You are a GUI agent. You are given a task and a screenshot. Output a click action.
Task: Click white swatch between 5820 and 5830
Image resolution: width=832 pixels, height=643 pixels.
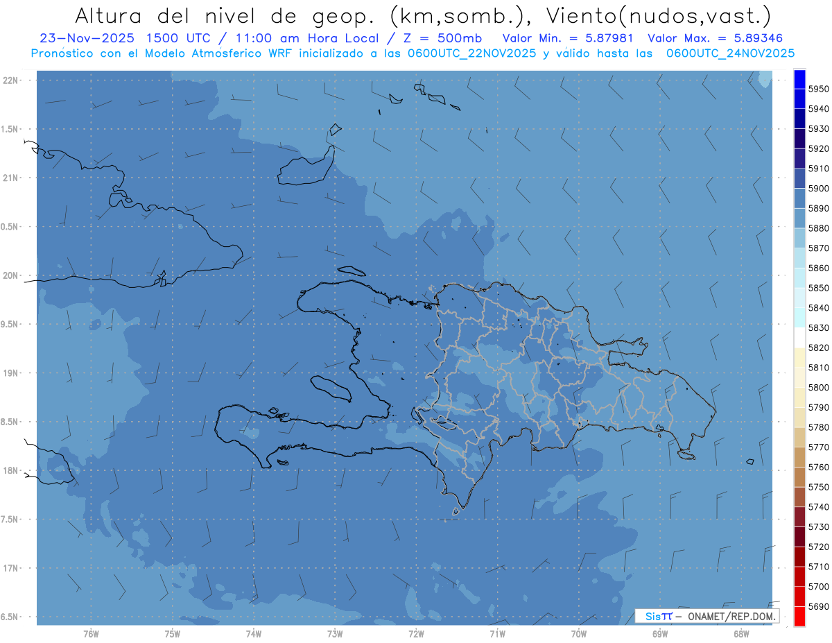(799, 338)
